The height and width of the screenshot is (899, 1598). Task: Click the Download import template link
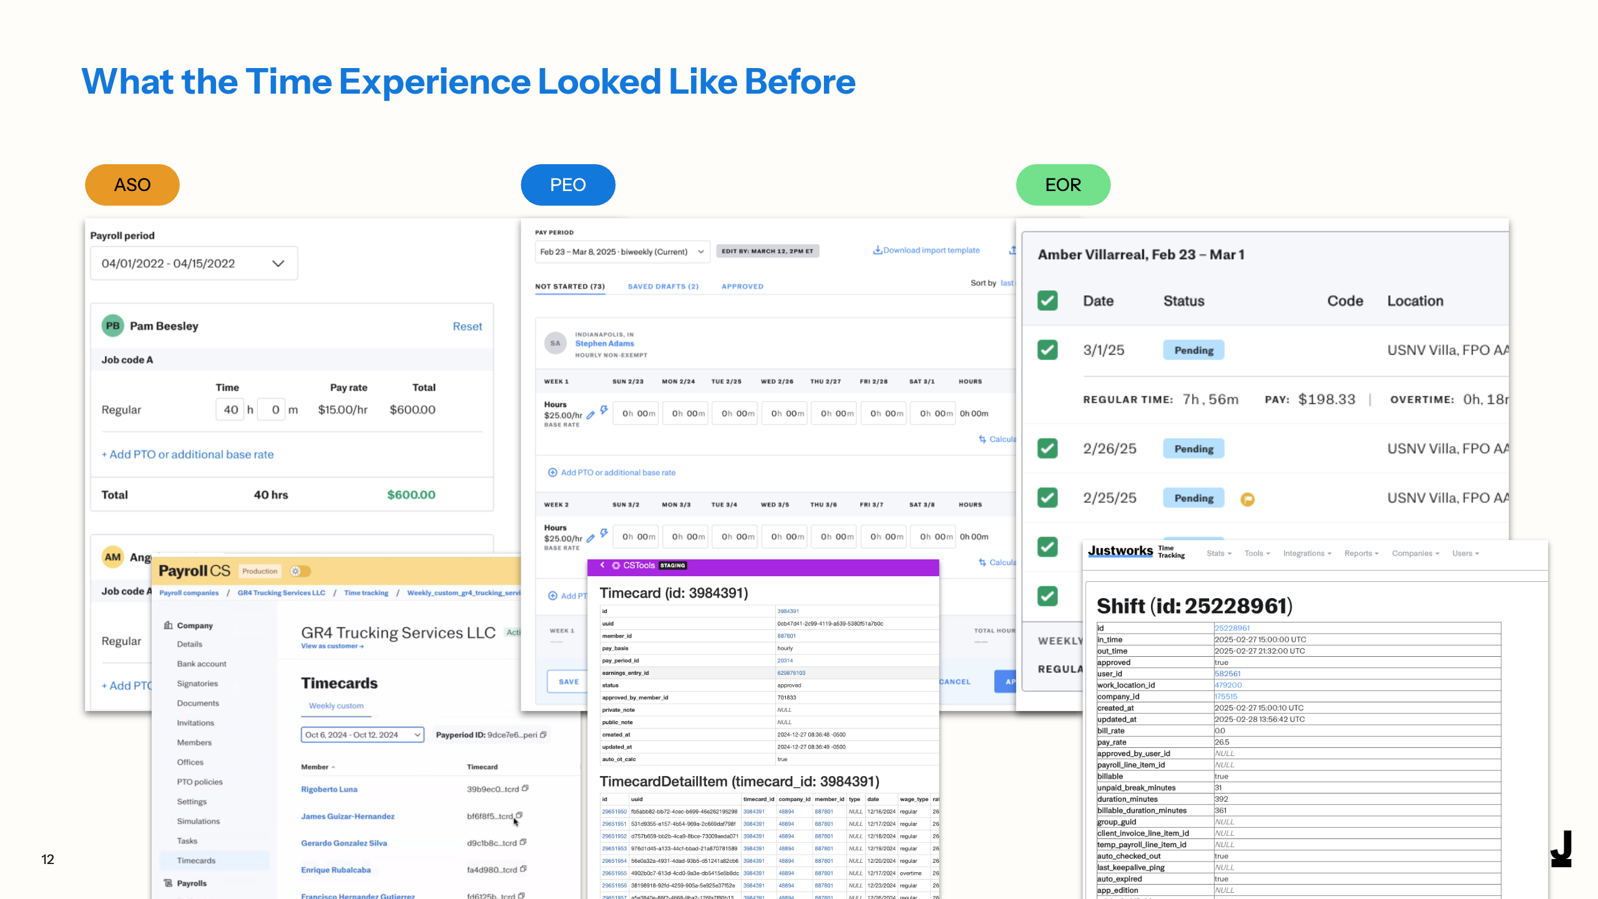(x=931, y=250)
